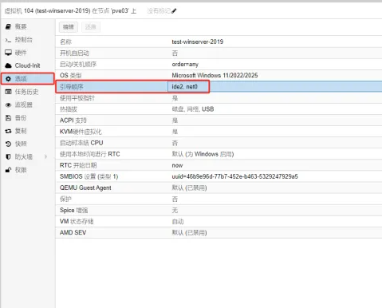Image resolution: width=382 pixels, height=308 pixels.
Task: Click the 没有标记 tags text
Action: coord(159,11)
